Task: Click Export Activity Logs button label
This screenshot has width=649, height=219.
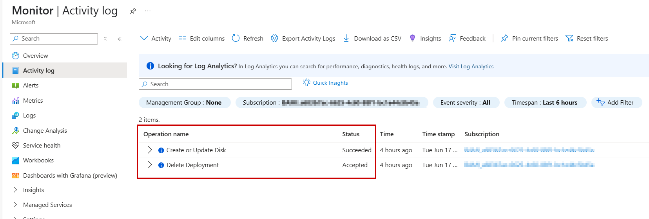Action: click(x=309, y=38)
